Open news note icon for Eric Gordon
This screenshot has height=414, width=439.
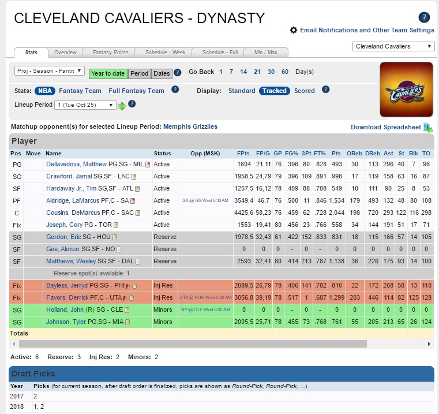(115, 237)
